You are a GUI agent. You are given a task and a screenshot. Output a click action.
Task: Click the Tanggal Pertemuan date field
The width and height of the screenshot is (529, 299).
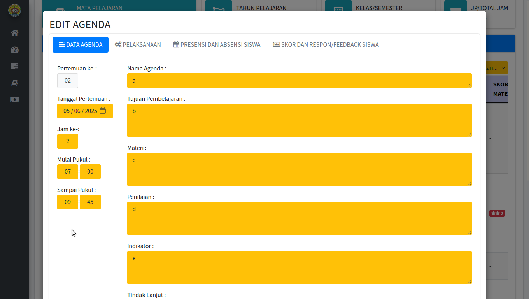(85, 111)
